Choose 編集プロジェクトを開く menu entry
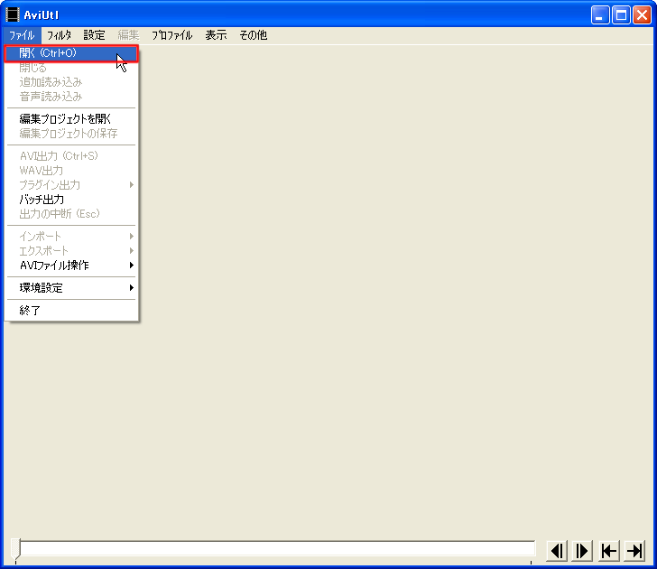657x569 pixels. pyautogui.click(x=66, y=118)
